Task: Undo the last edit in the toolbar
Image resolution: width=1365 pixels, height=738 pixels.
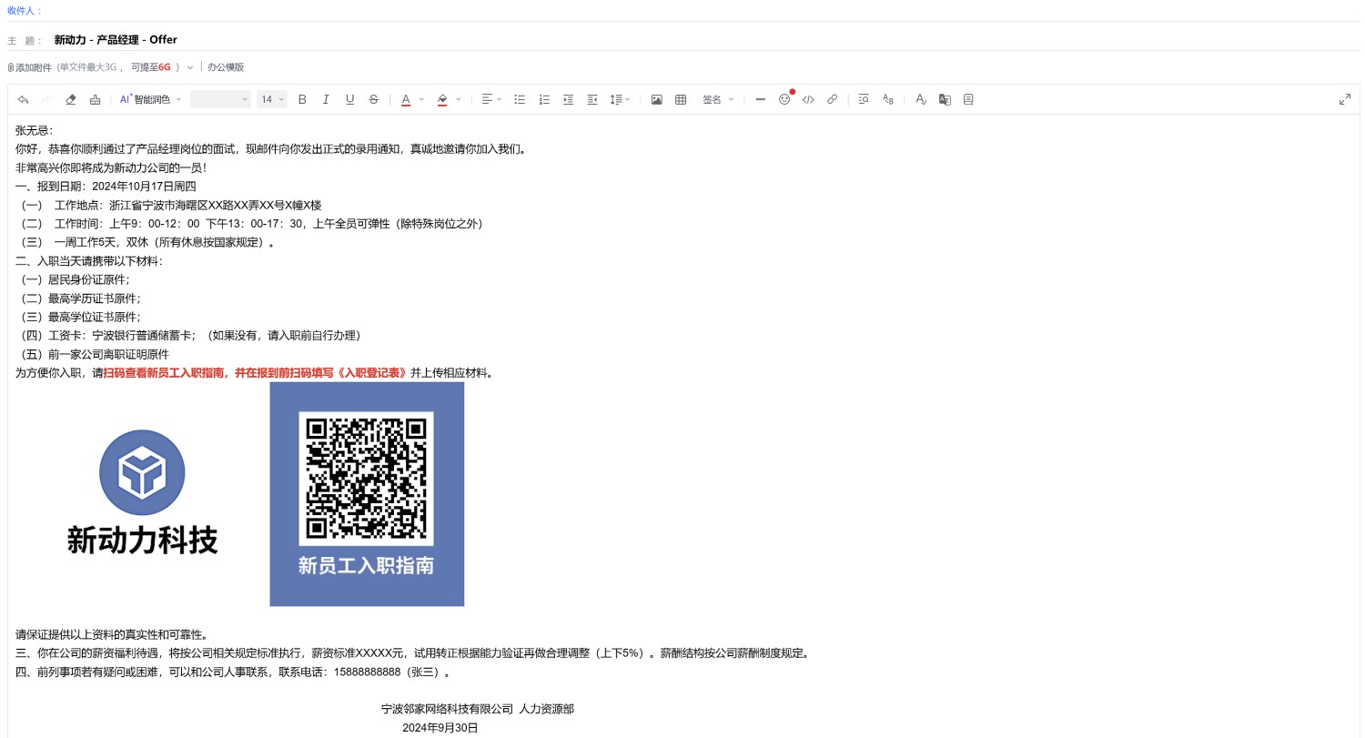Action: tap(23, 99)
